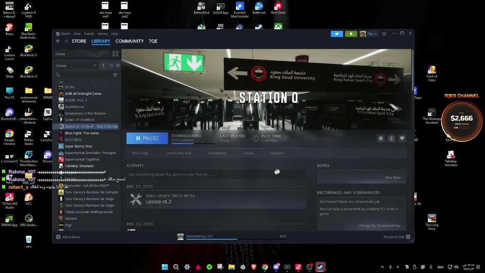The image size is (485, 273).
Task: Open Friends & Chat
Action: click(x=397, y=237)
